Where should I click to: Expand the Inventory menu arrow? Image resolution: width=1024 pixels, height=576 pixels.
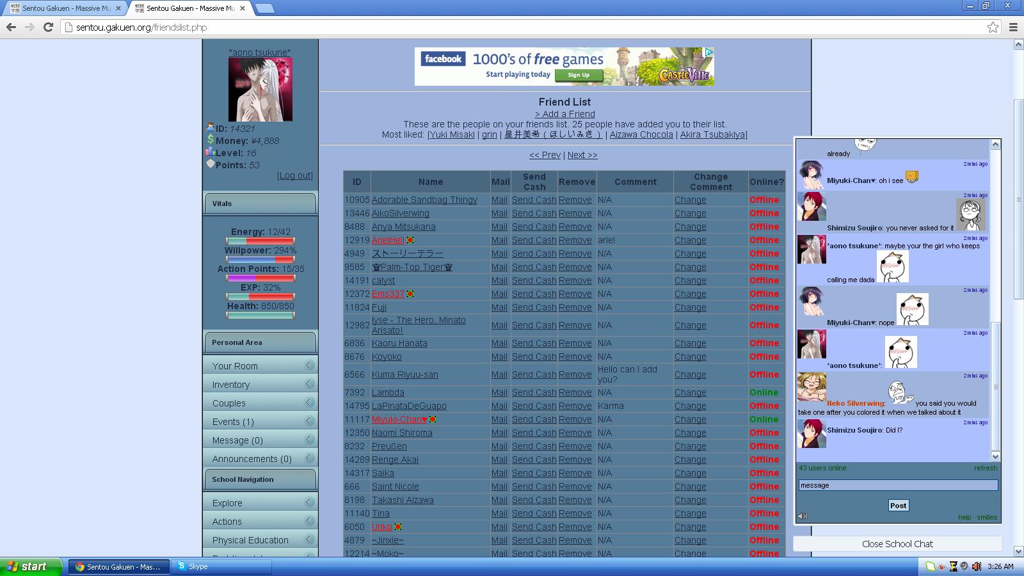coord(310,384)
